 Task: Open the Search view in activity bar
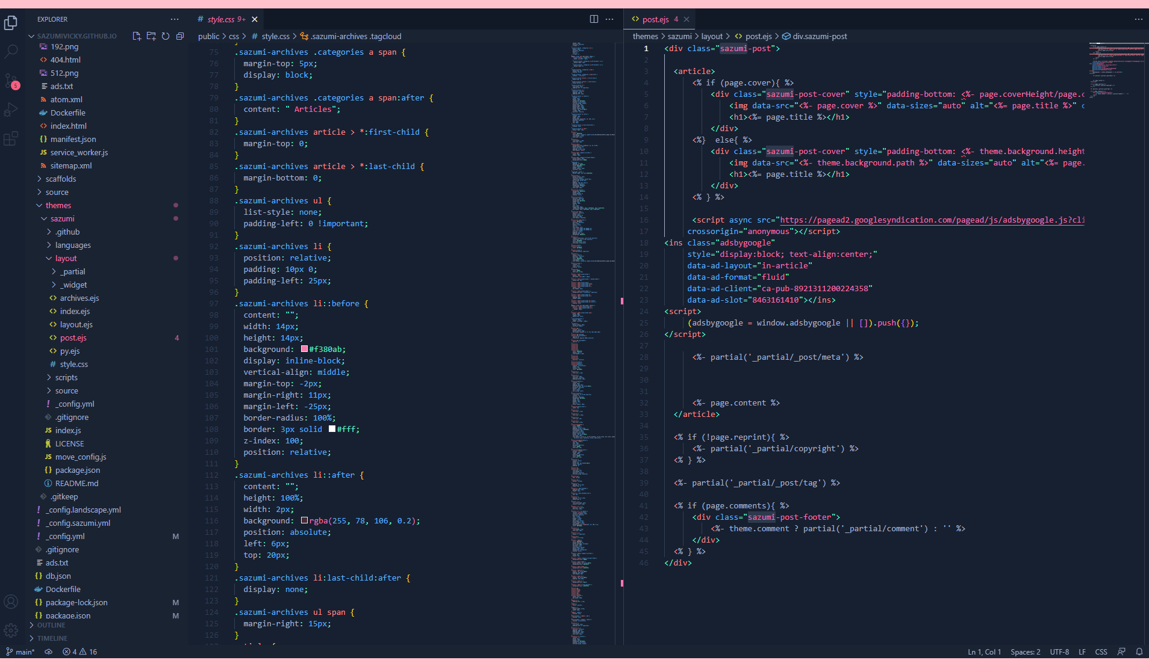pyautogui.click(x=11, y=52)
